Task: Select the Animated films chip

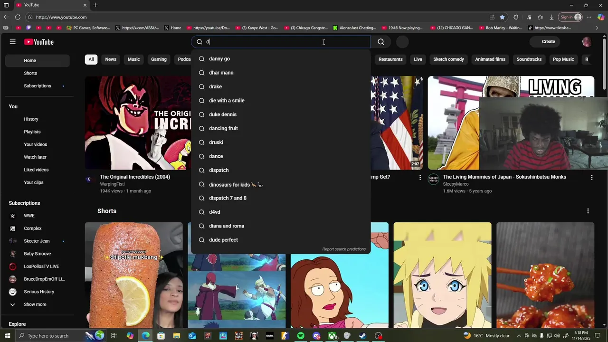Action: pos(490,59)
